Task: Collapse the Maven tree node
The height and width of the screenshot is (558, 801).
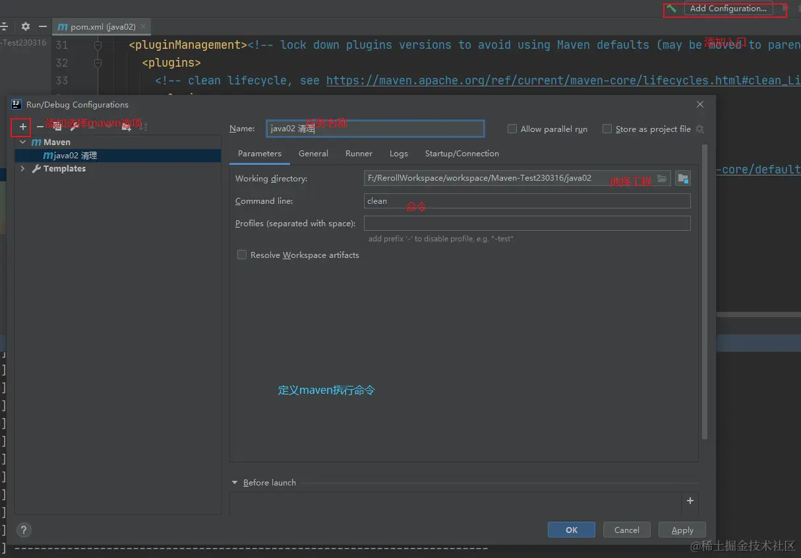Action: [x=23, y=142]
